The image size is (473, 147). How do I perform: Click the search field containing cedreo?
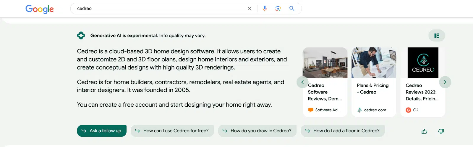click(160, 9)
